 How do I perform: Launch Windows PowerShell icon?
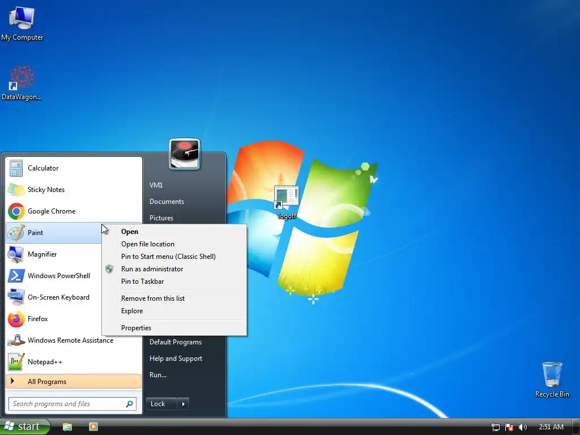tap(16, 276)
